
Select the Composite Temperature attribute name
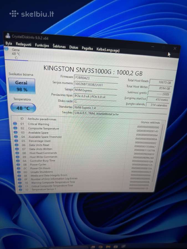point(43,128)
